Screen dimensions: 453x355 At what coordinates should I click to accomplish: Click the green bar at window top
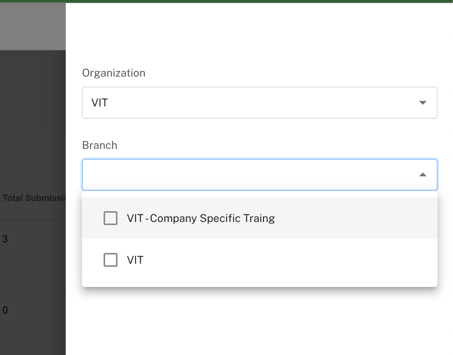tap(226, 1)
